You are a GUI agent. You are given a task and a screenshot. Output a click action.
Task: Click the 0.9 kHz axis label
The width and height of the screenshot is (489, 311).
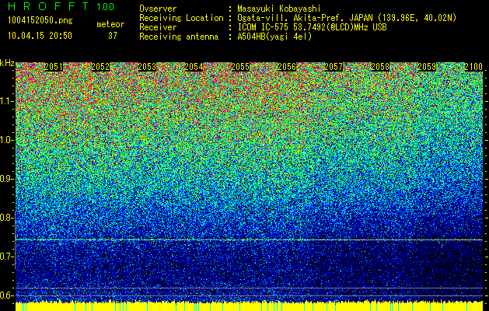click(x=6, y=179)
